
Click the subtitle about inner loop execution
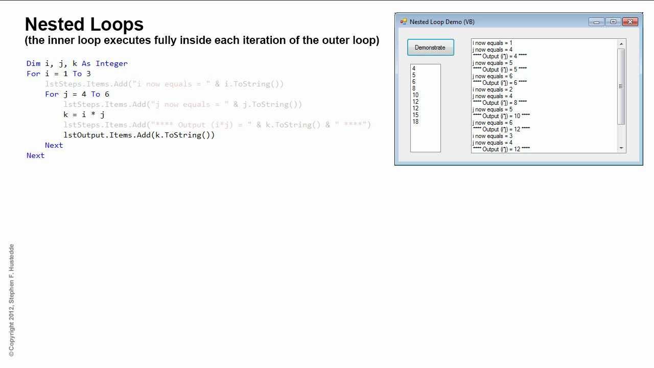click(202, 40)
